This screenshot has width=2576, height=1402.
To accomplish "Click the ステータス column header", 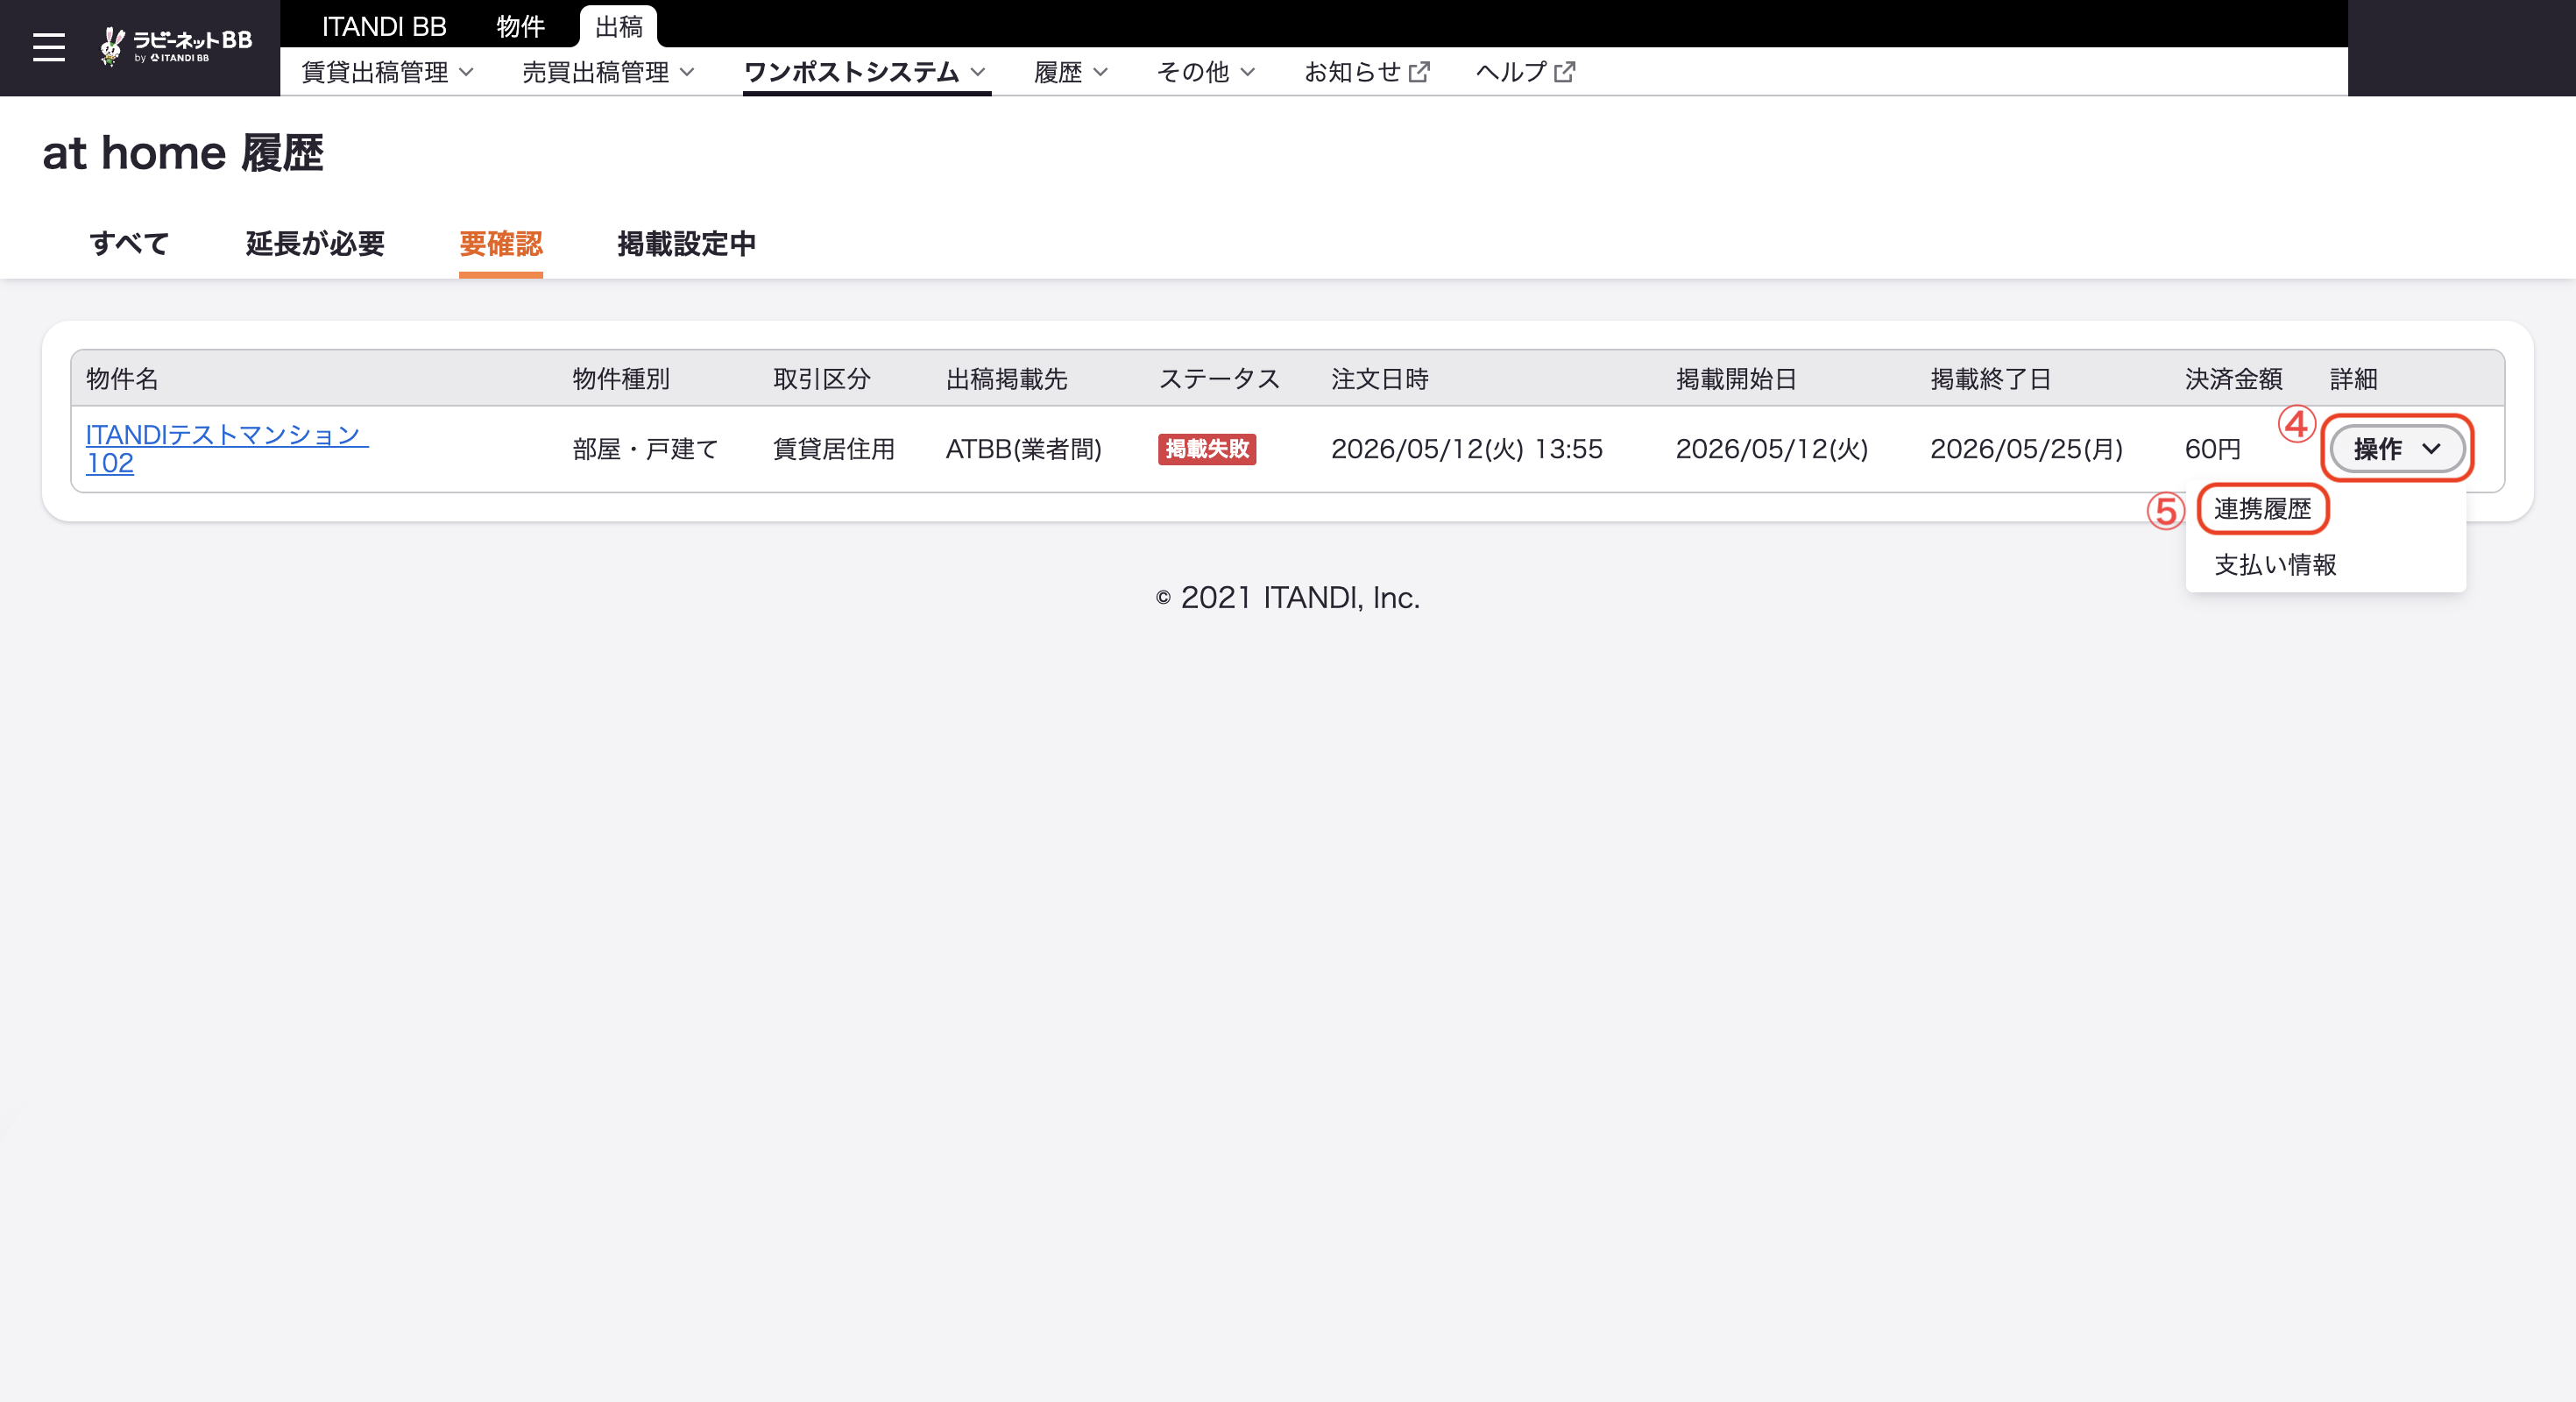I will pos(1219,379).
